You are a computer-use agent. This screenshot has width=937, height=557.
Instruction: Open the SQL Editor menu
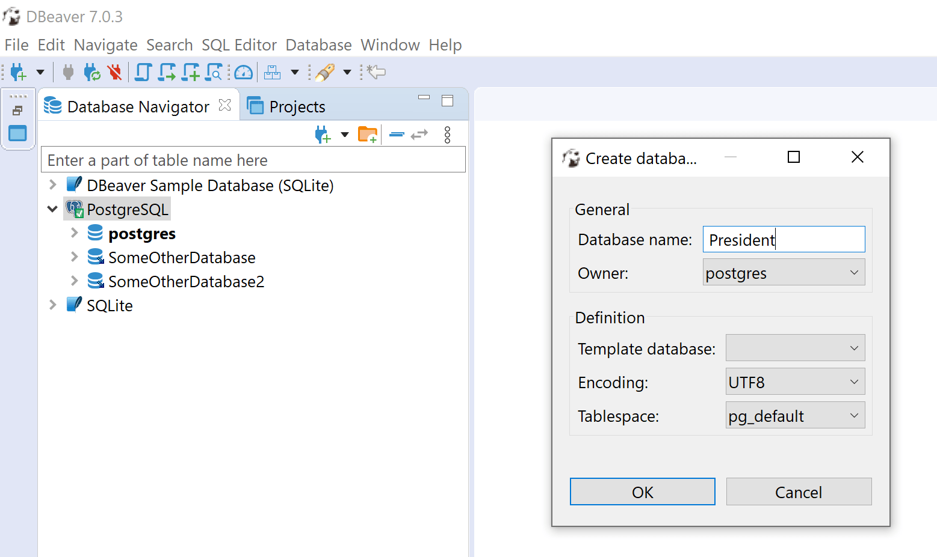point(239,45)
